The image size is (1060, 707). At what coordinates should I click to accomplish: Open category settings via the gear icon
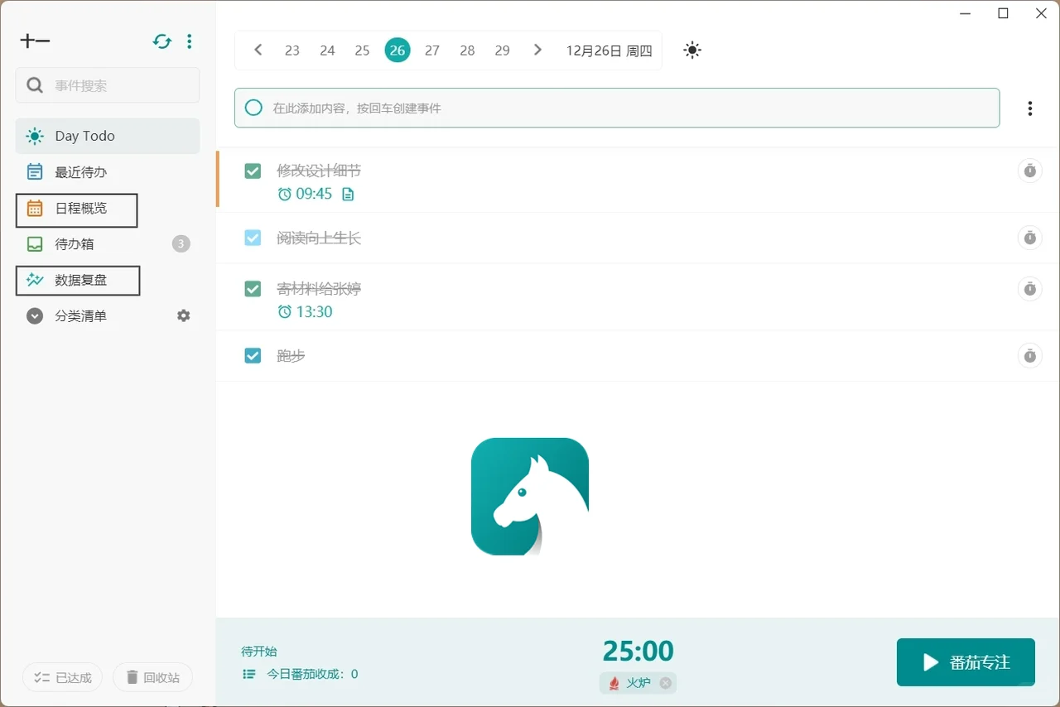point(183,315)
